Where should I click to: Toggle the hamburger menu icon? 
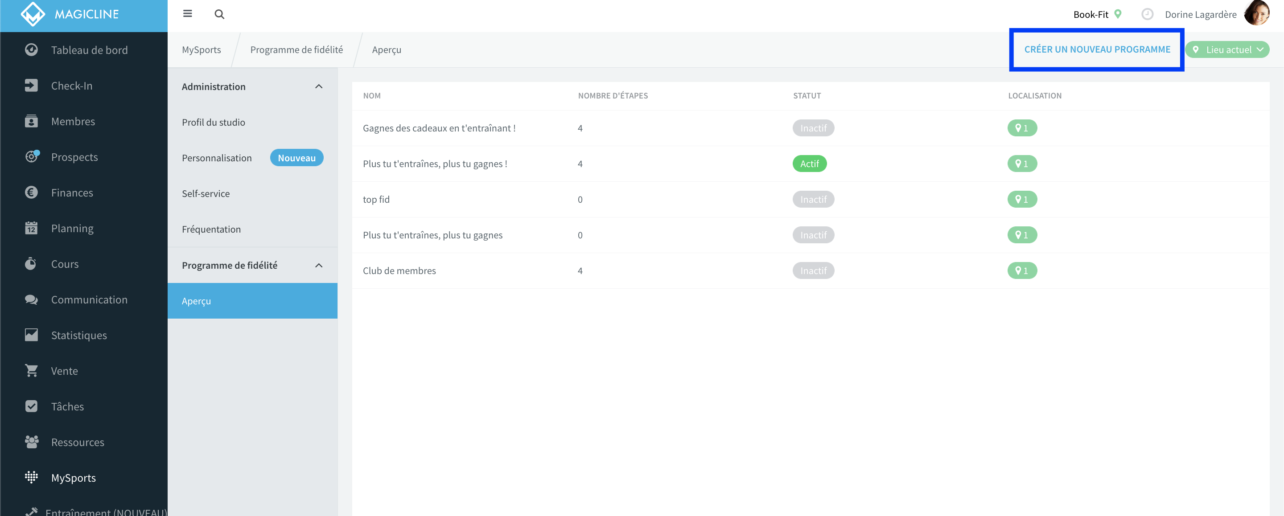(187, 13)
